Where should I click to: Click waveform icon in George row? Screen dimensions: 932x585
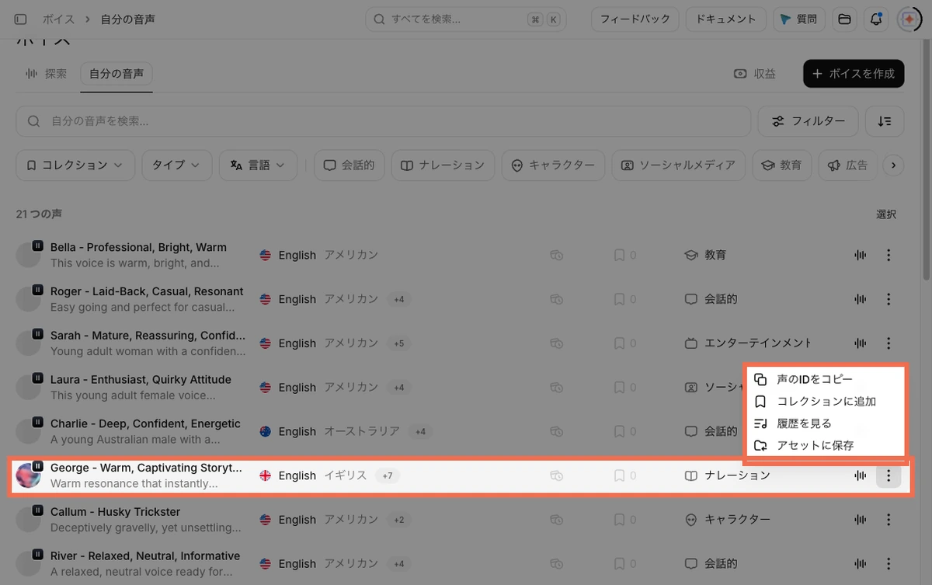[x=860, y=475]
